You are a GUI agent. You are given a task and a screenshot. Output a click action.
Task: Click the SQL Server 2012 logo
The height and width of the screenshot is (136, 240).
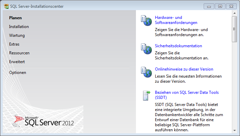(43, 121)
